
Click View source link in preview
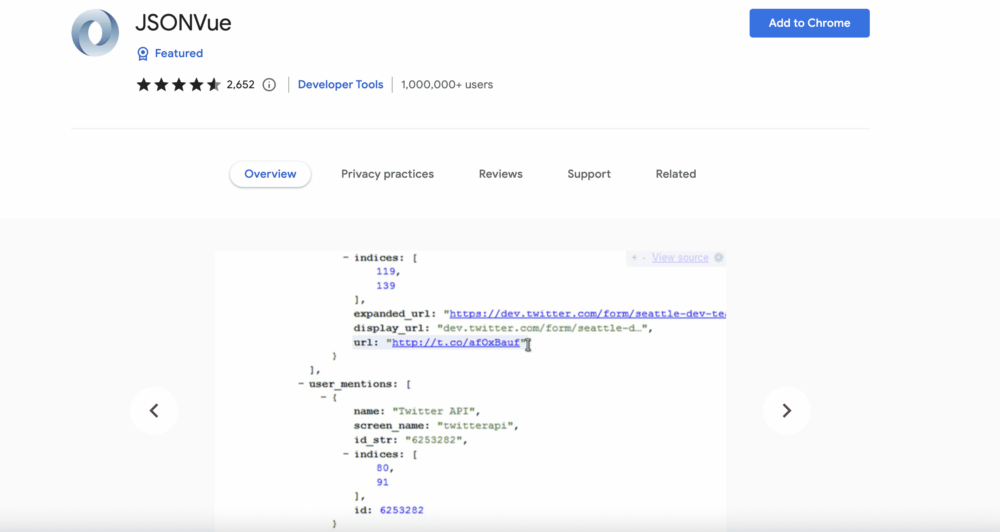(680, 258)
